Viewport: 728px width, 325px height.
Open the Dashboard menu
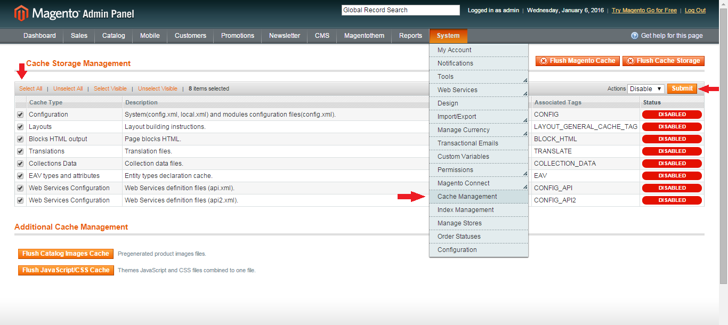[x=39, y=36]
